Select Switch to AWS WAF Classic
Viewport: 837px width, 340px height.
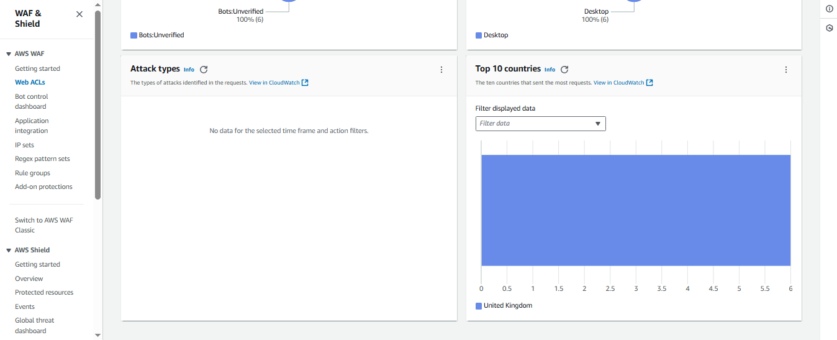coord(43,225)
